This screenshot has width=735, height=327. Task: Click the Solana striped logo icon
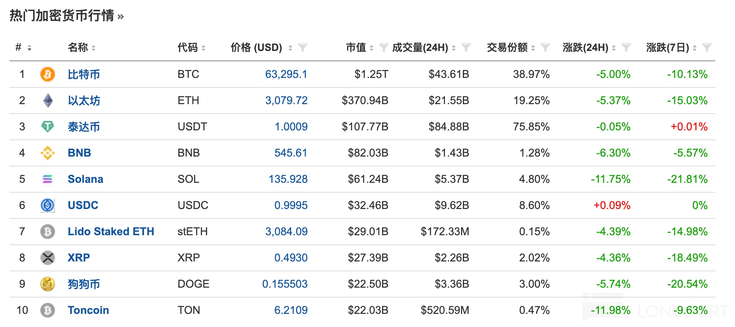click(47, 179)
